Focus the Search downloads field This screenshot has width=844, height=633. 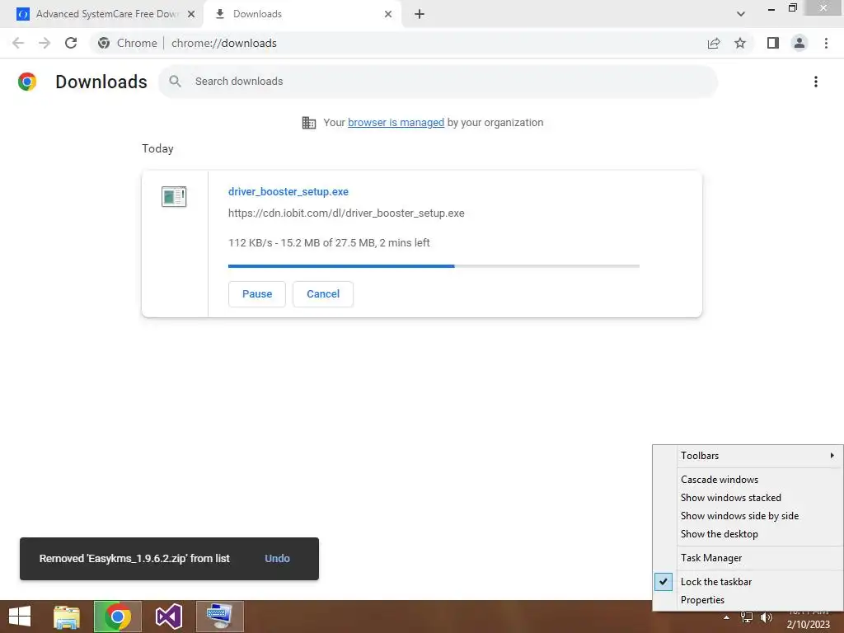(x=438, y=82)
